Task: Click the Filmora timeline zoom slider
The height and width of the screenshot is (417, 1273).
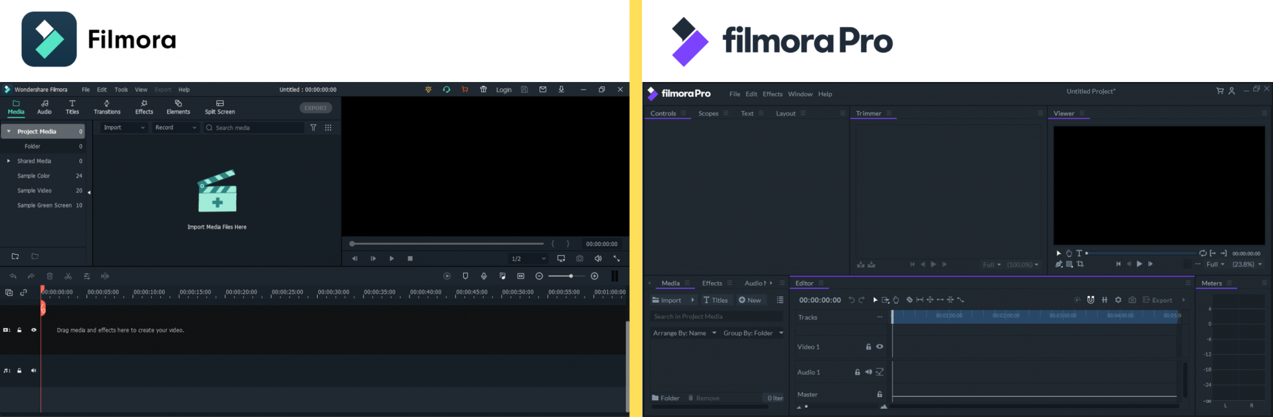Action: [x=567, y=276]
